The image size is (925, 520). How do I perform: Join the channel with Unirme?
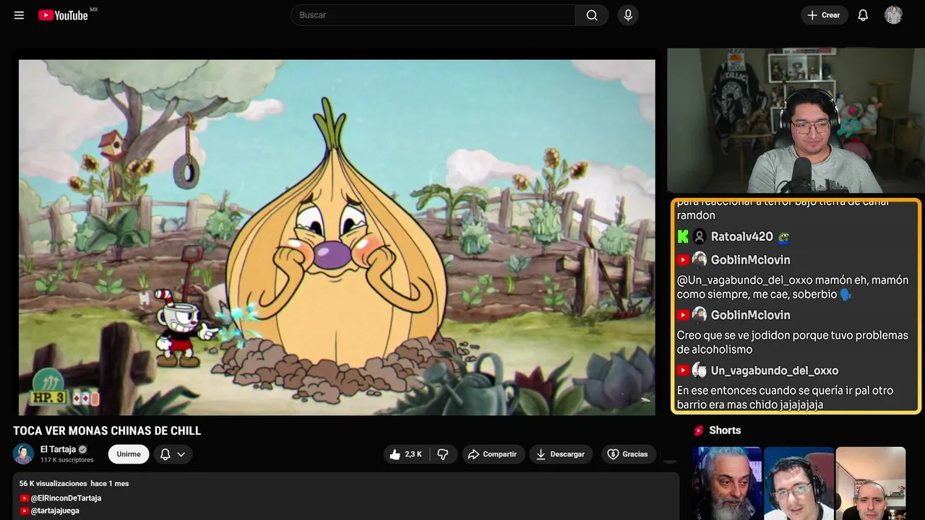coord(129,454)
